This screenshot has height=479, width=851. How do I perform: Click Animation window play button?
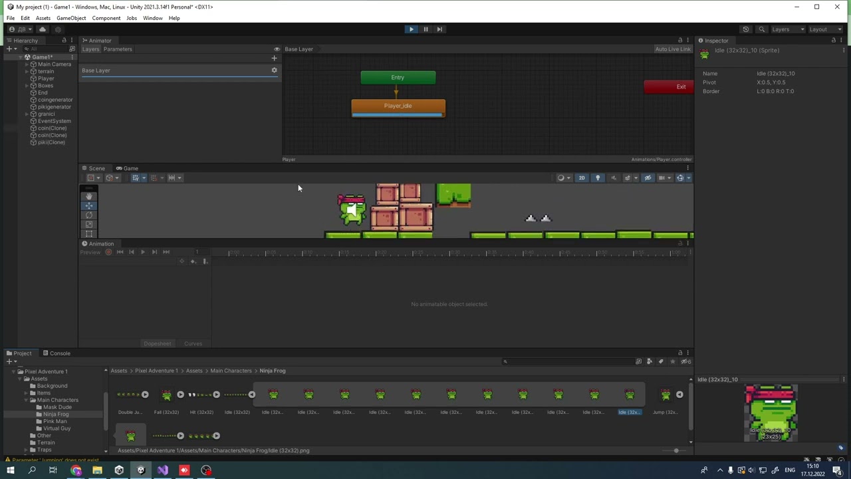click(x=142, y=252)
